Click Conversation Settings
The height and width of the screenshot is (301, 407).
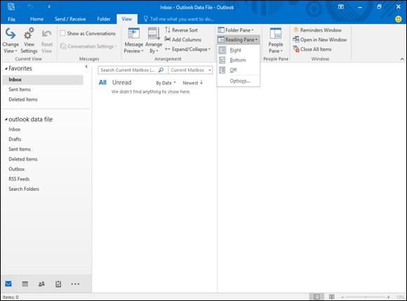coord(88,46)
